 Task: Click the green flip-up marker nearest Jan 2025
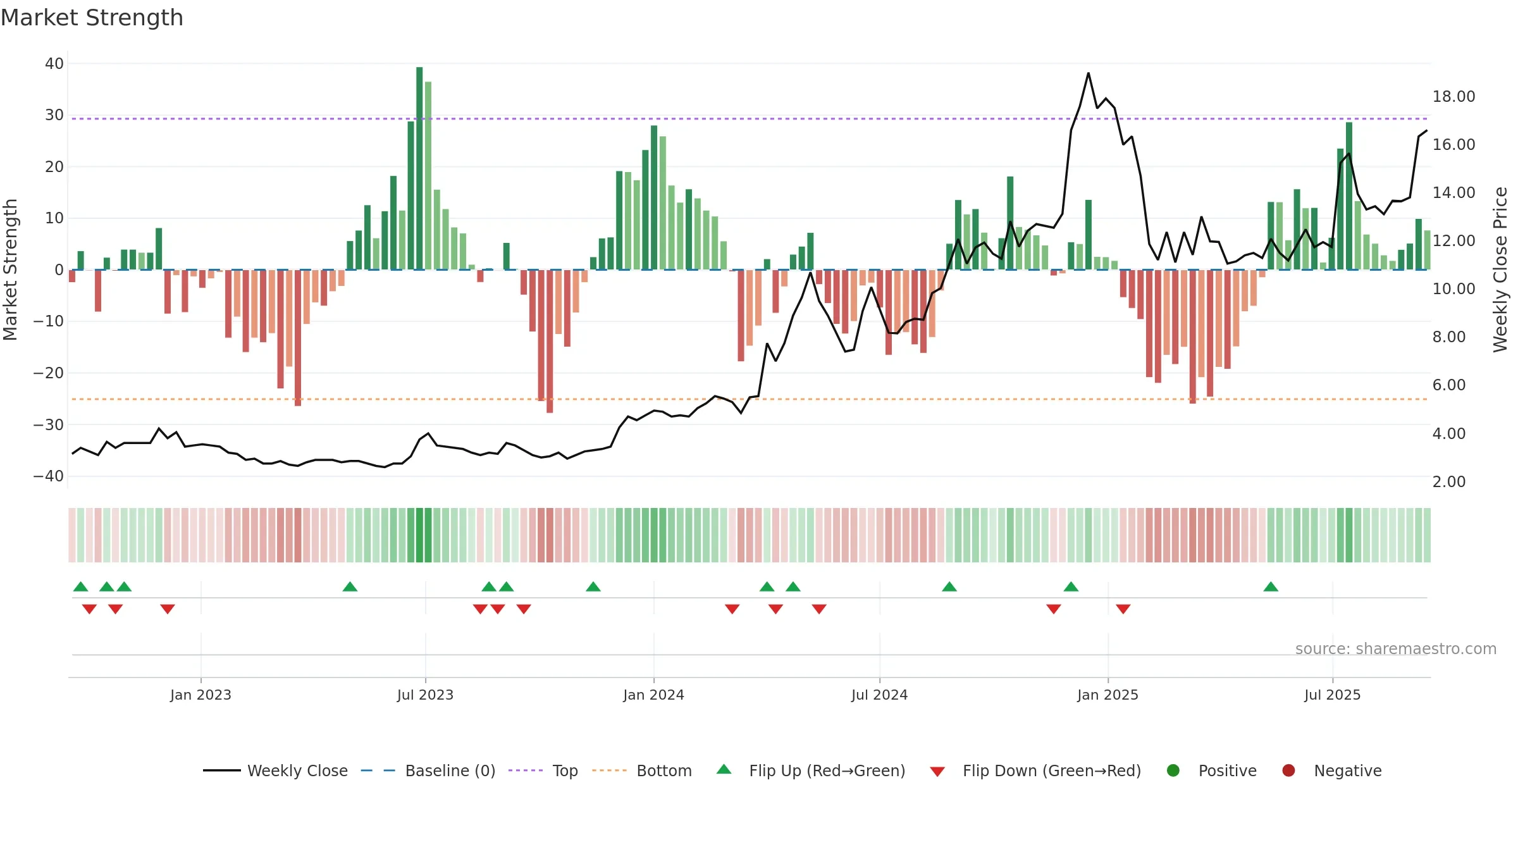pos(1071,586)
